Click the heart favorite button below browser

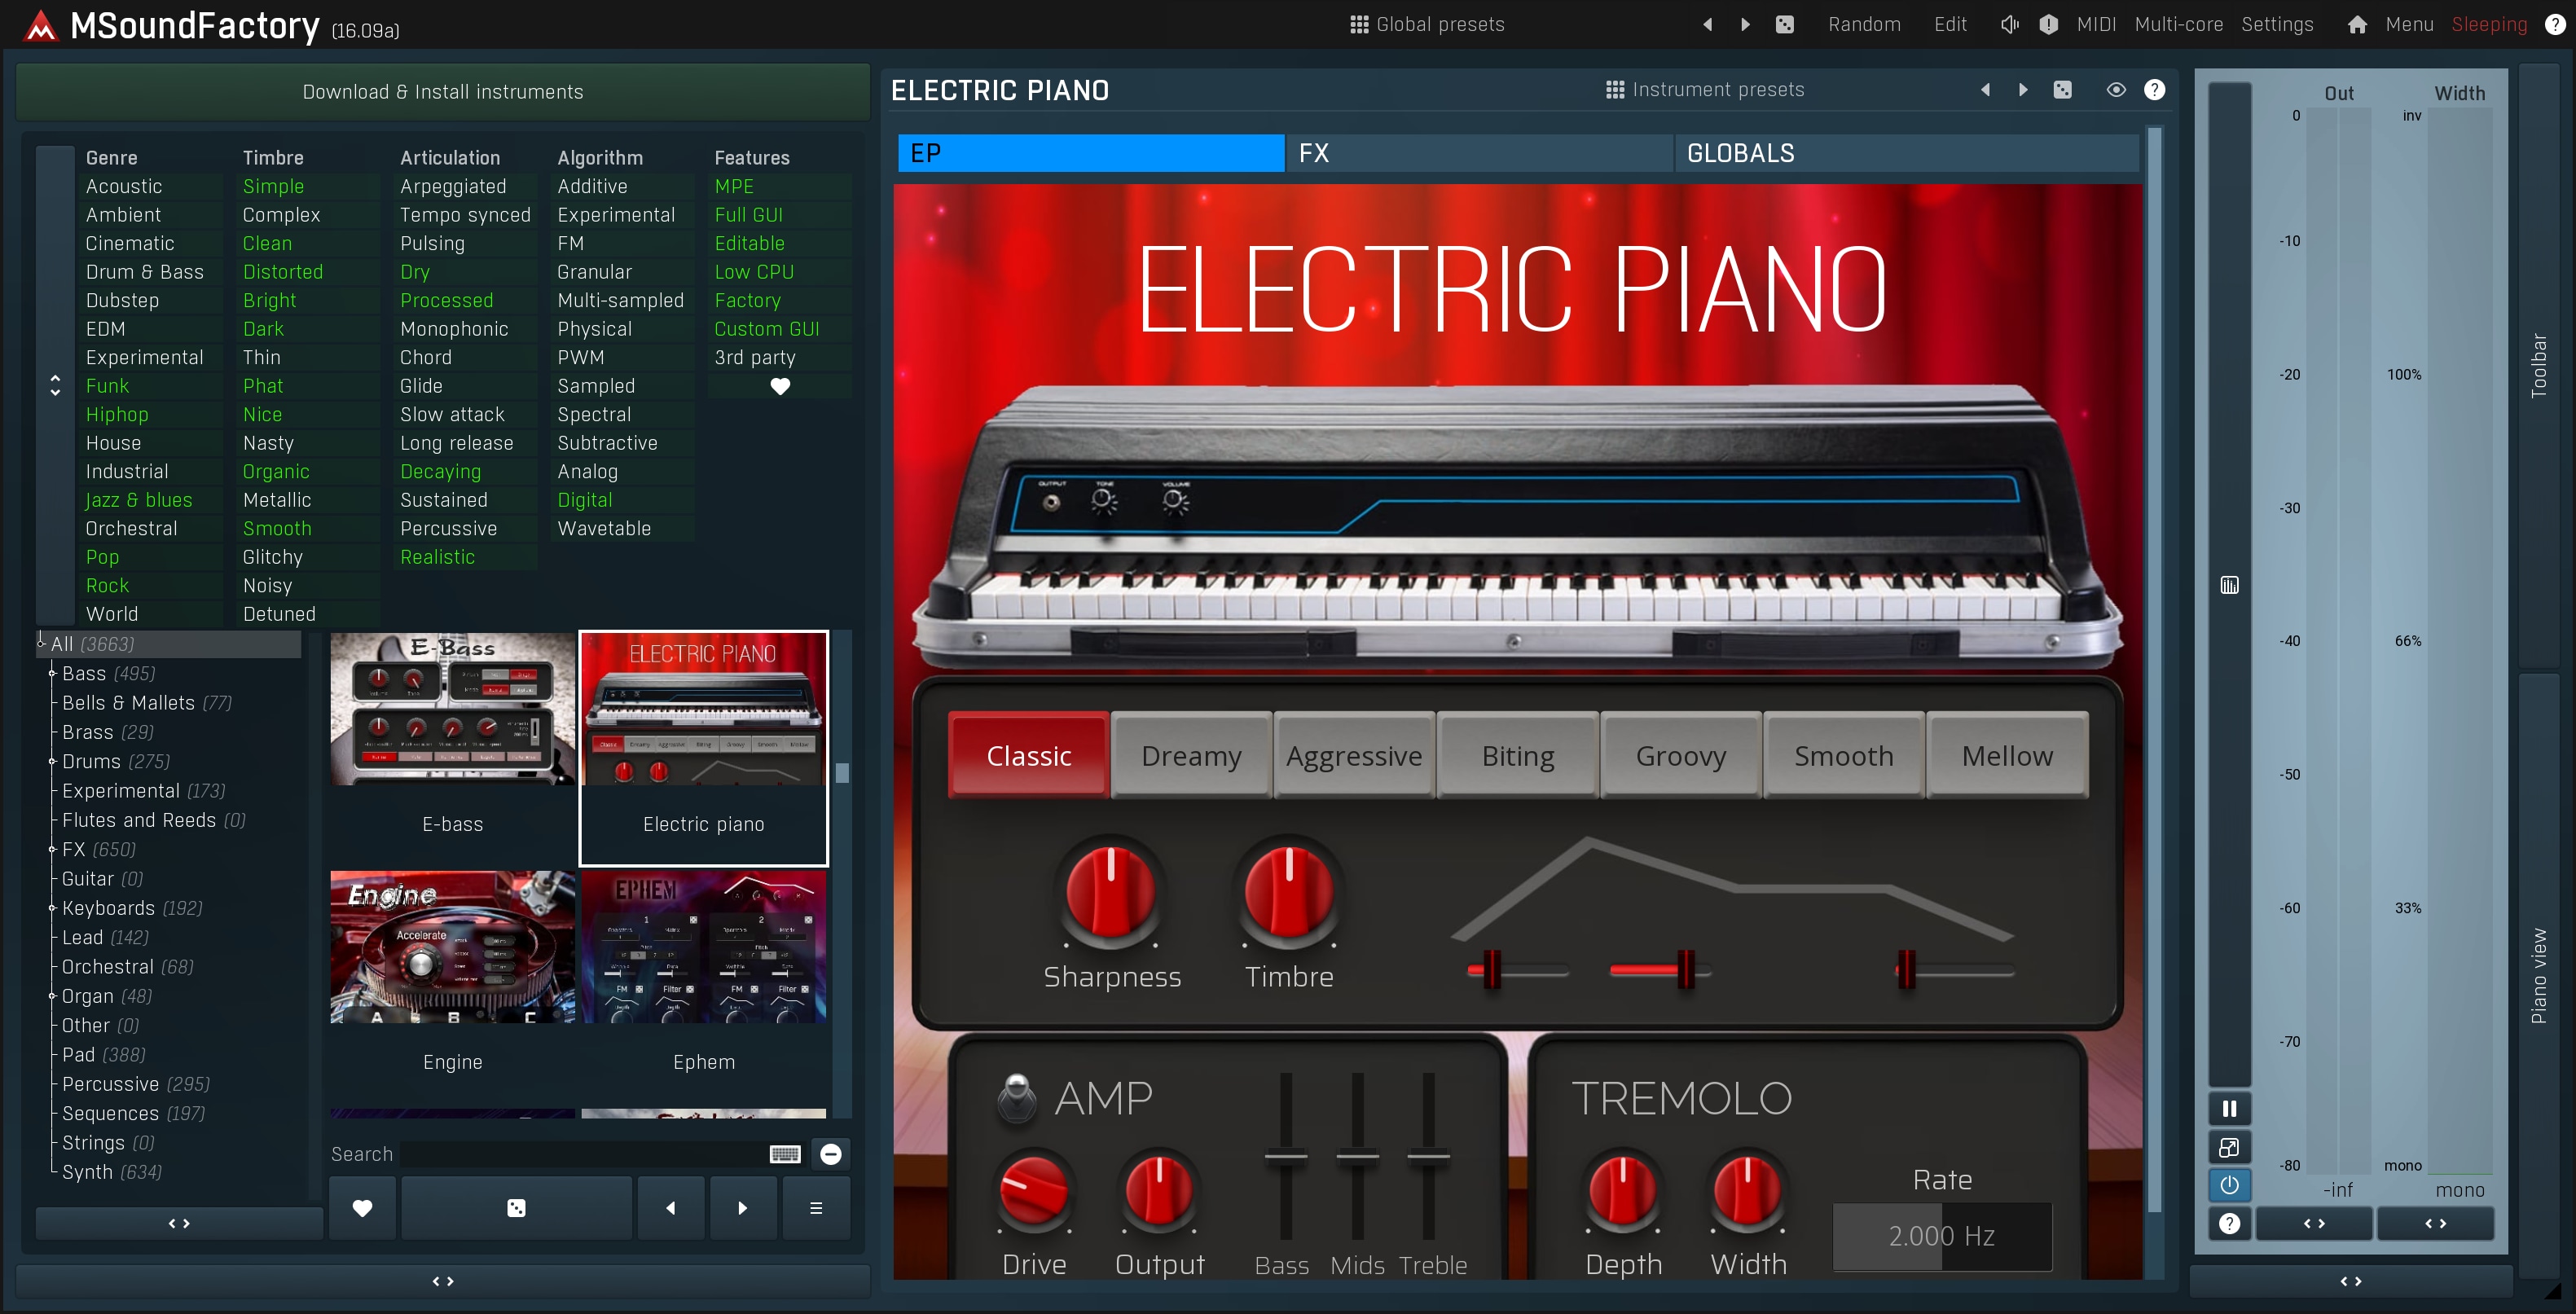point(362,1208)
